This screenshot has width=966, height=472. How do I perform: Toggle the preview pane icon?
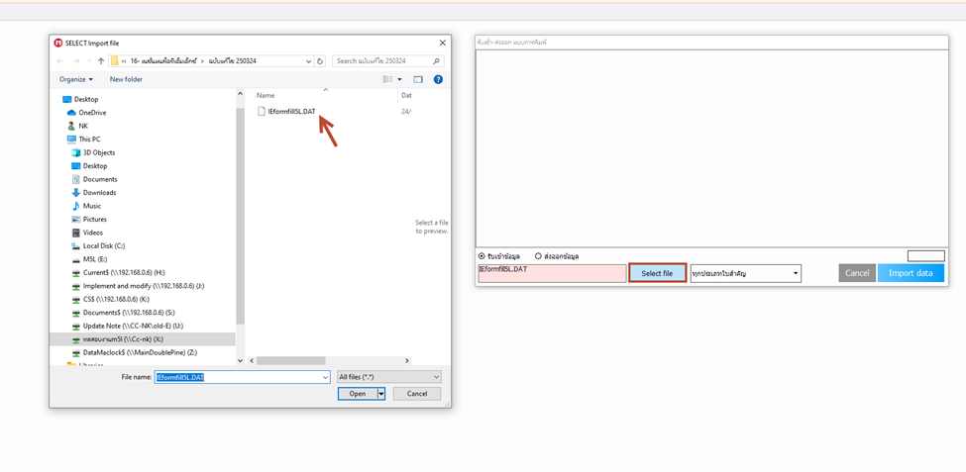(418, 79)
